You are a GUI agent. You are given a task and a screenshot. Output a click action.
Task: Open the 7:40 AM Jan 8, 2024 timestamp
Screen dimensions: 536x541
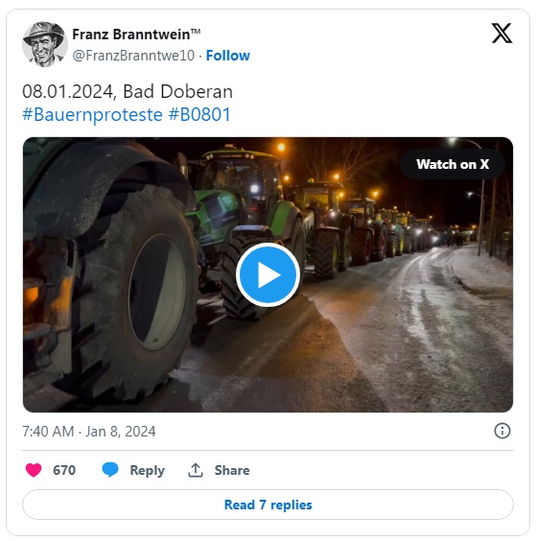(89, 432)
